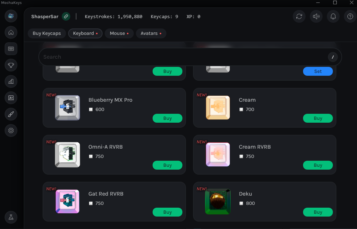Open the statistics bar chart icon
357x229 pixels.
(x=11, y=81)
